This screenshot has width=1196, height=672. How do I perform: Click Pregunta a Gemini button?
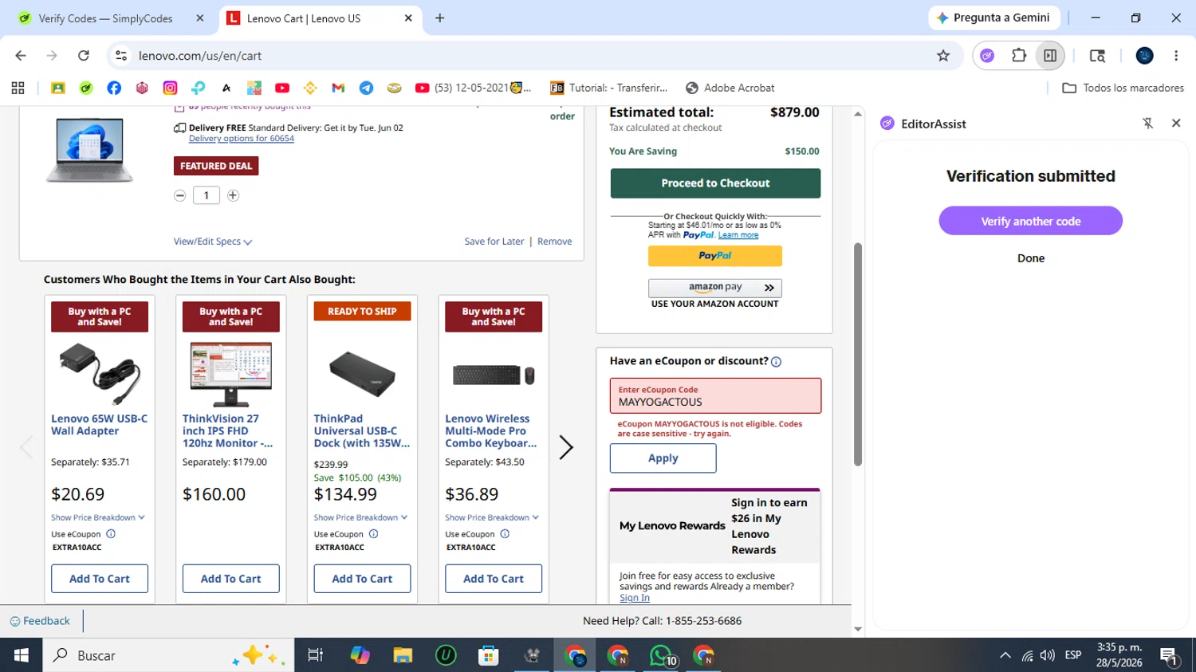point(995,18)
